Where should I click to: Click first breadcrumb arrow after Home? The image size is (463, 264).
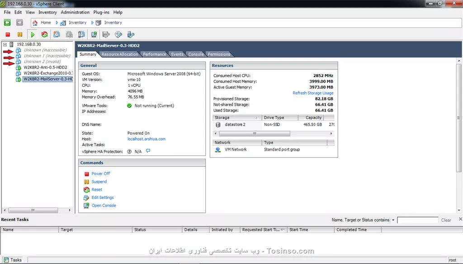click(x=57, y=23)
